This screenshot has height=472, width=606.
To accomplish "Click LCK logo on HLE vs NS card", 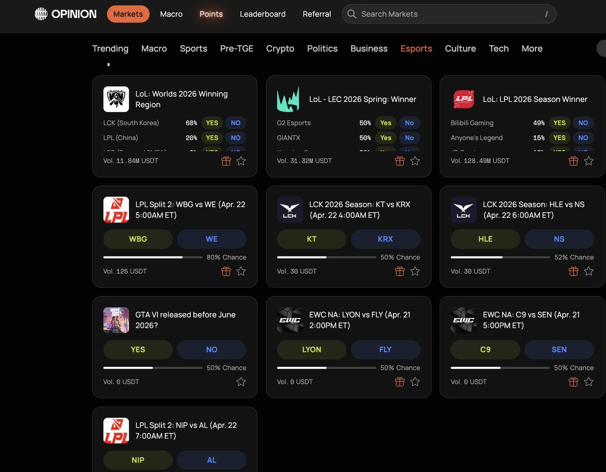I will point(464,209).
